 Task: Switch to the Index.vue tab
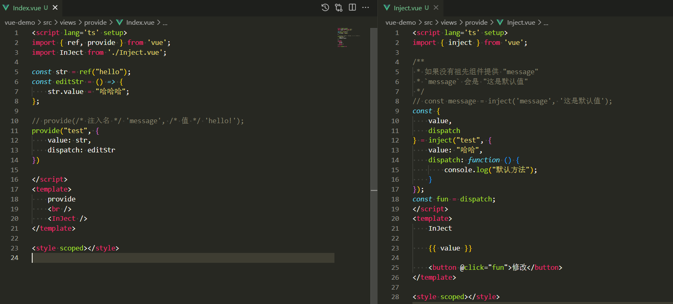tap(30, 8)
